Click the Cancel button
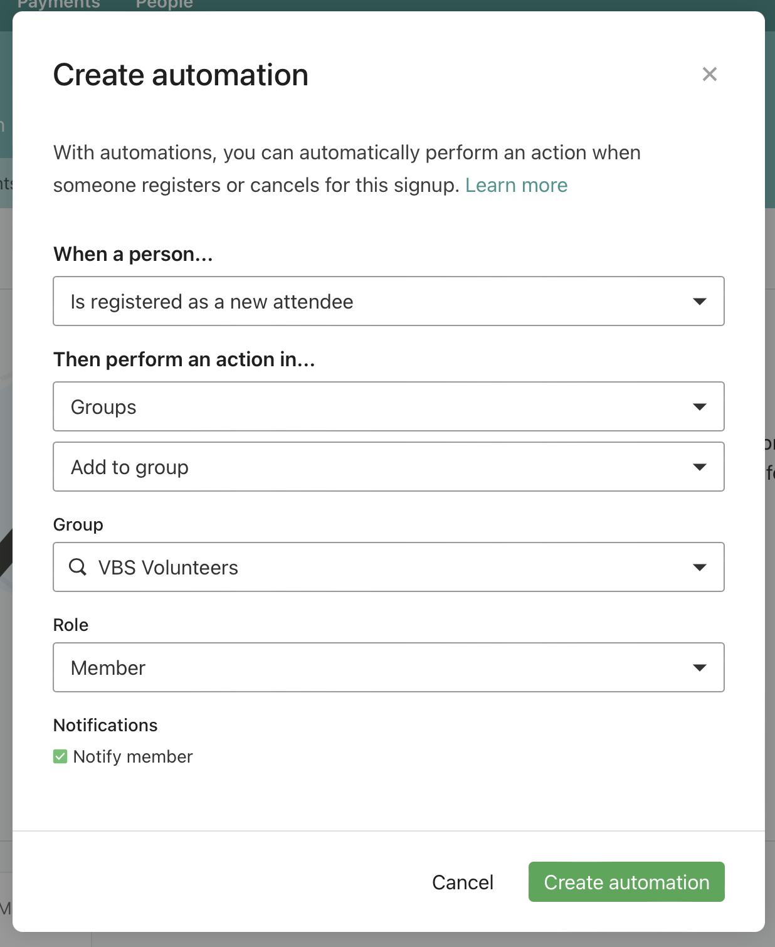 pyautogui.click(x=463, y=882)
